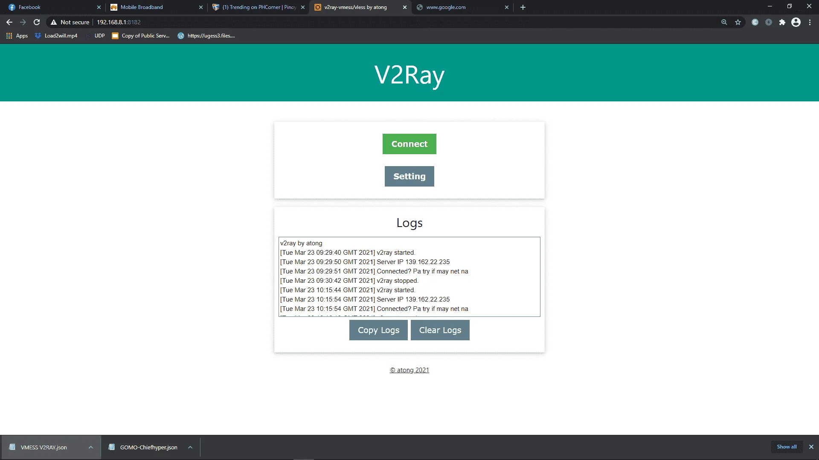This screenshot has width=819, height=460.
Task: Minimize the Chrome window
Action: coord(770,6)
